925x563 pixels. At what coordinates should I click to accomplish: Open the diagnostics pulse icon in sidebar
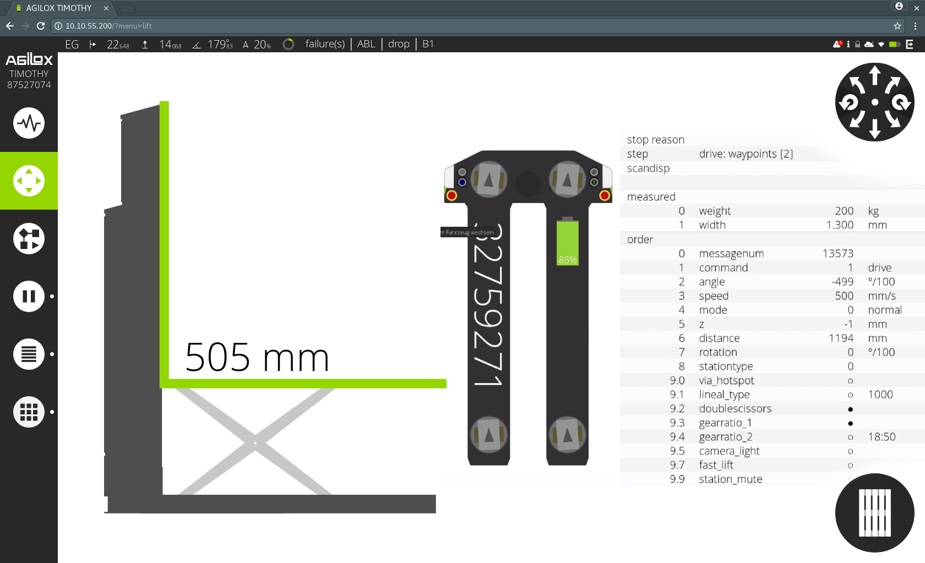click(x=29, y=123)
